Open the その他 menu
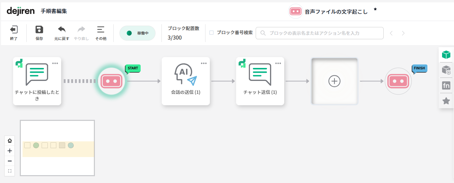This screenshot has width=454, height=183. (x=100, y=30)
